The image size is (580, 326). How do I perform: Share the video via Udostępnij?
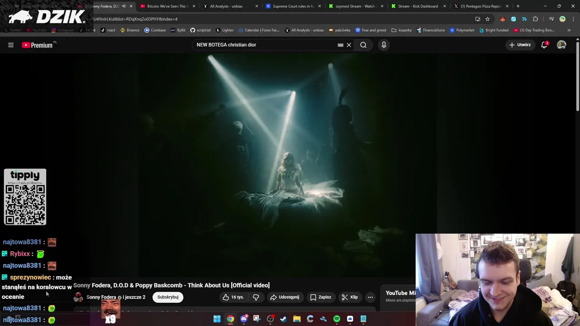point(285,297)
